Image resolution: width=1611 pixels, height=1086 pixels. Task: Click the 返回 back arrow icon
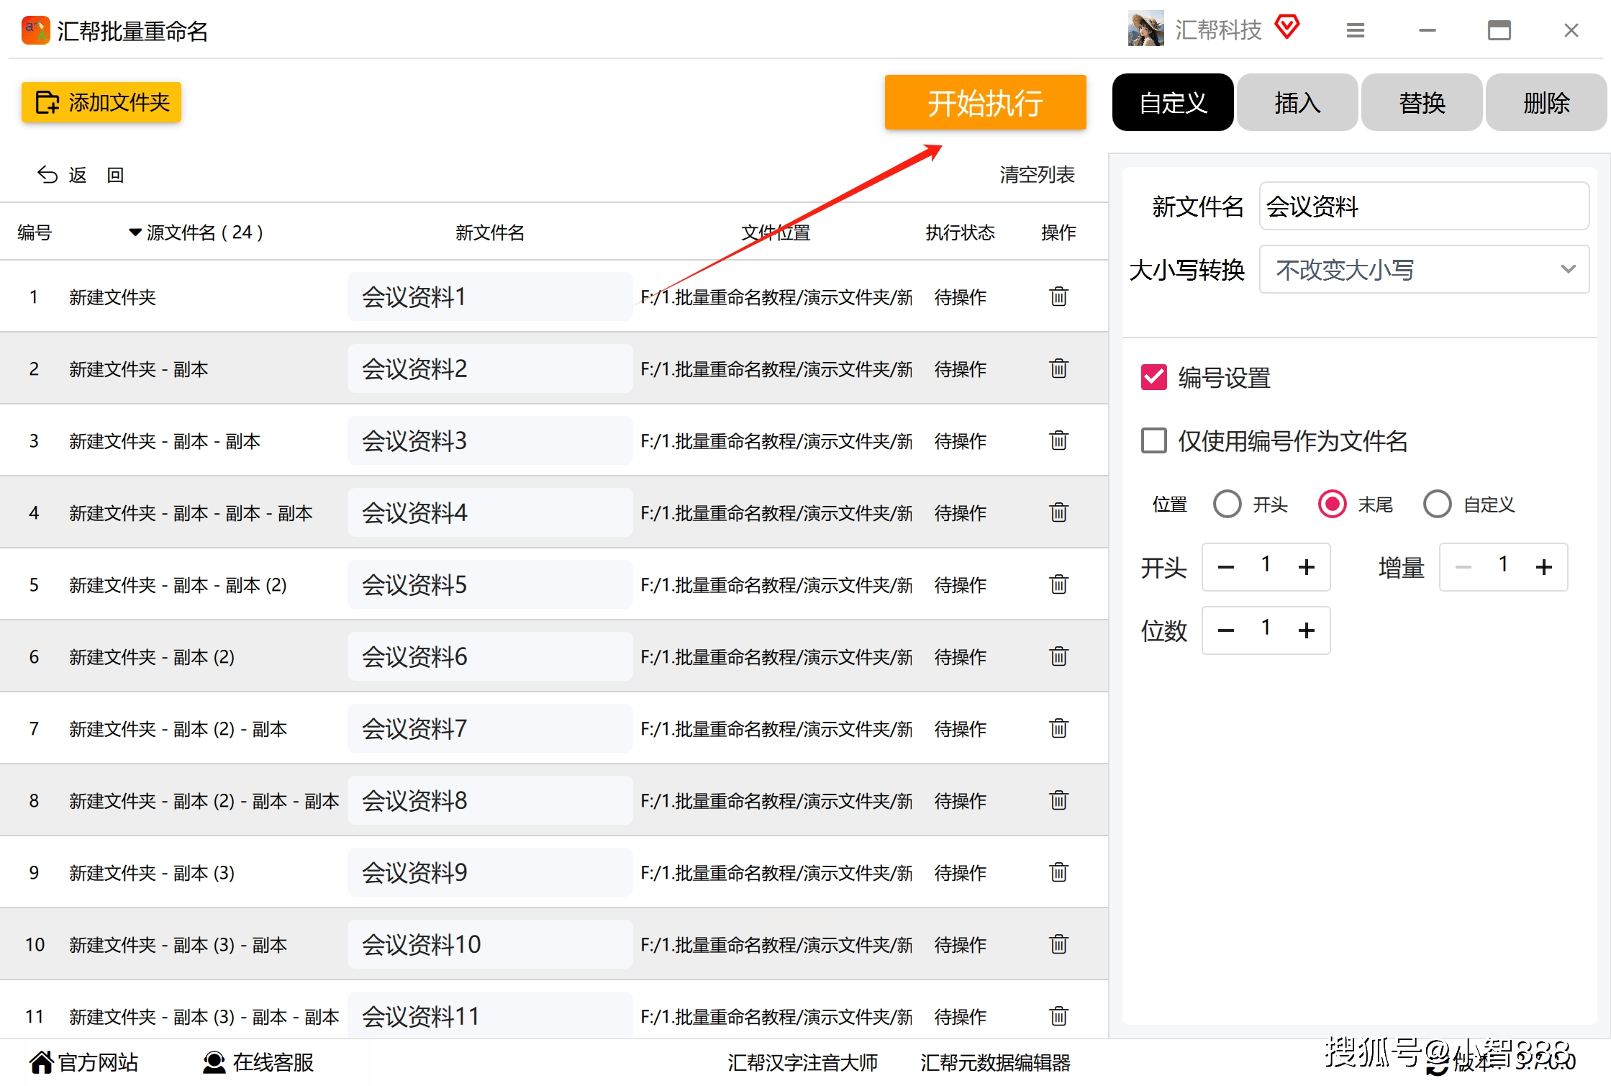(x=47, y=175)
